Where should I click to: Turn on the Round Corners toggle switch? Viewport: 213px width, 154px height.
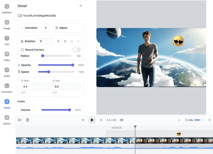[77, 50]
